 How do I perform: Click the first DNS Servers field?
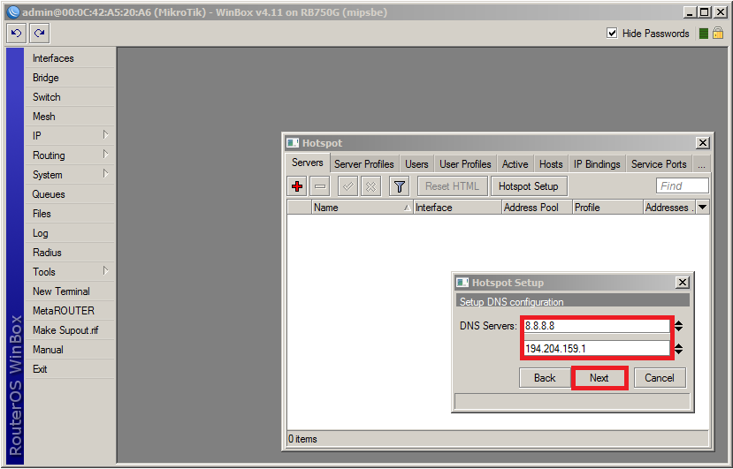point(596,326)
